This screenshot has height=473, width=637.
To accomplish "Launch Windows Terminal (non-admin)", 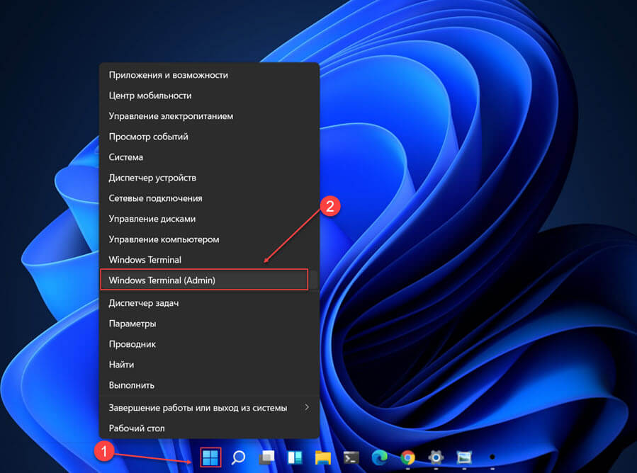I will [209, 260].
